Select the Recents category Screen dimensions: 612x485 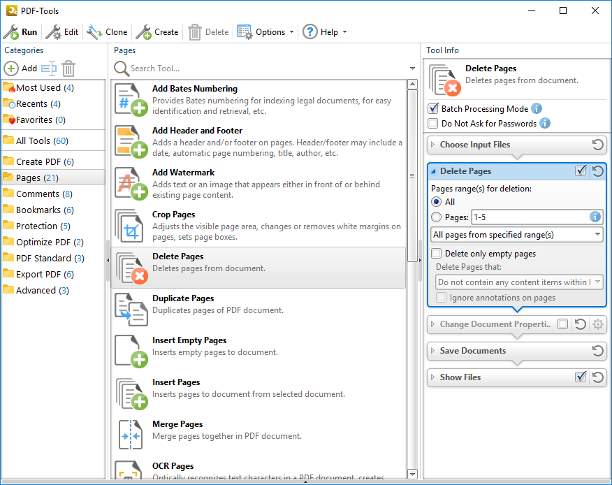[53, 104]
